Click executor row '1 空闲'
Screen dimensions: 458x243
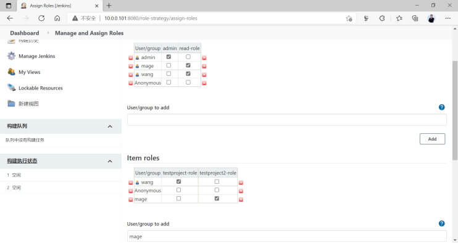60,175
